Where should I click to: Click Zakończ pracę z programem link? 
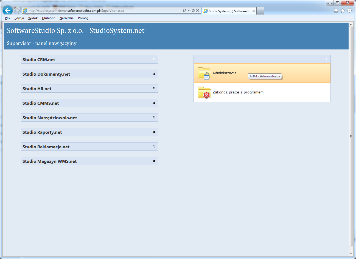238,92
